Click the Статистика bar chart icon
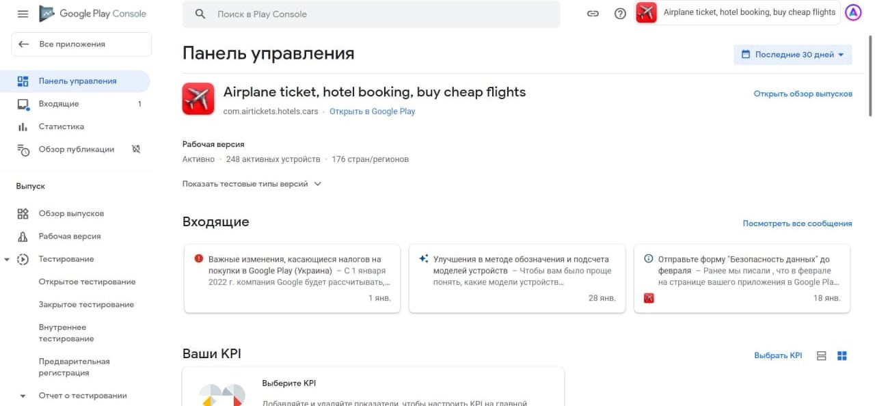The image size is (875, 406). [23, 126]
